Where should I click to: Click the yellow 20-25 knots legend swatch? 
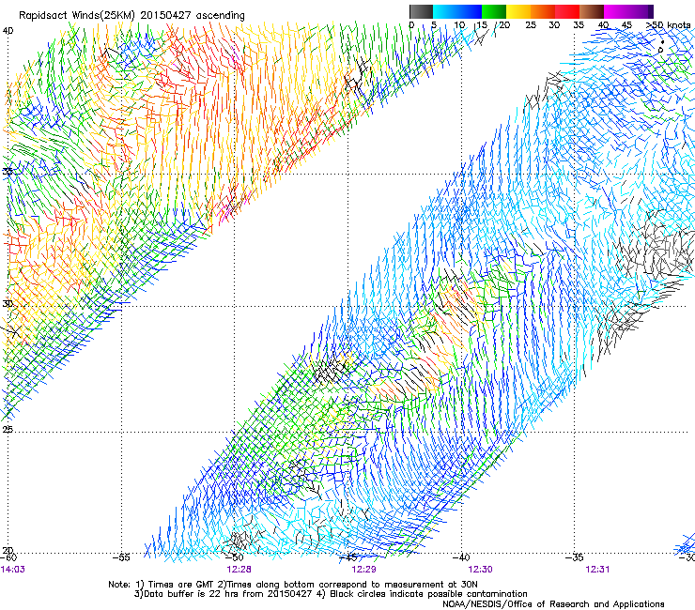point(518,11)
